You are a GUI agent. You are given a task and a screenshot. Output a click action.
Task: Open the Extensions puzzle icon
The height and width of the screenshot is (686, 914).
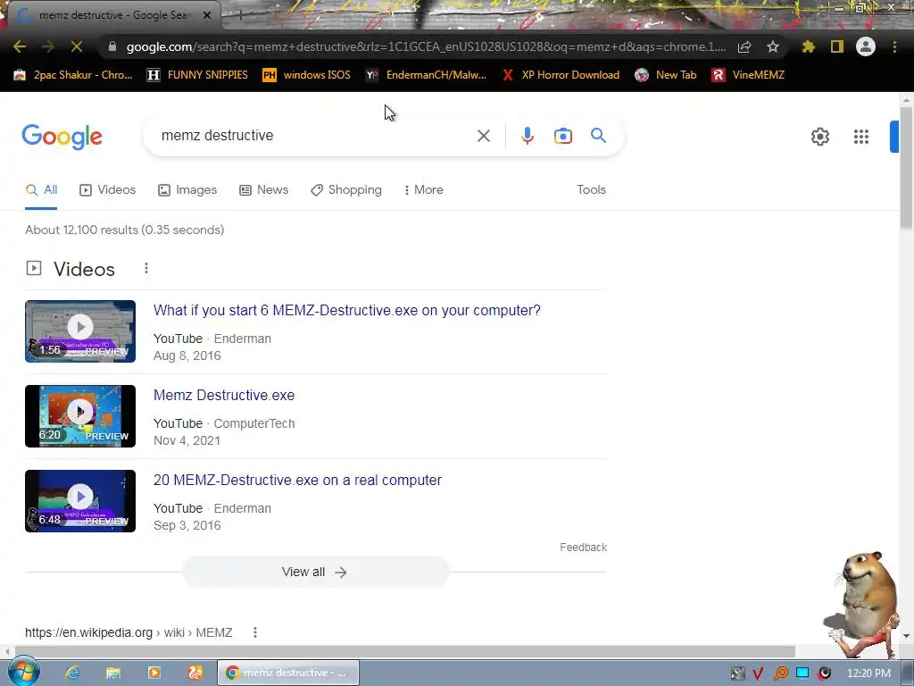tap(808, 46)
